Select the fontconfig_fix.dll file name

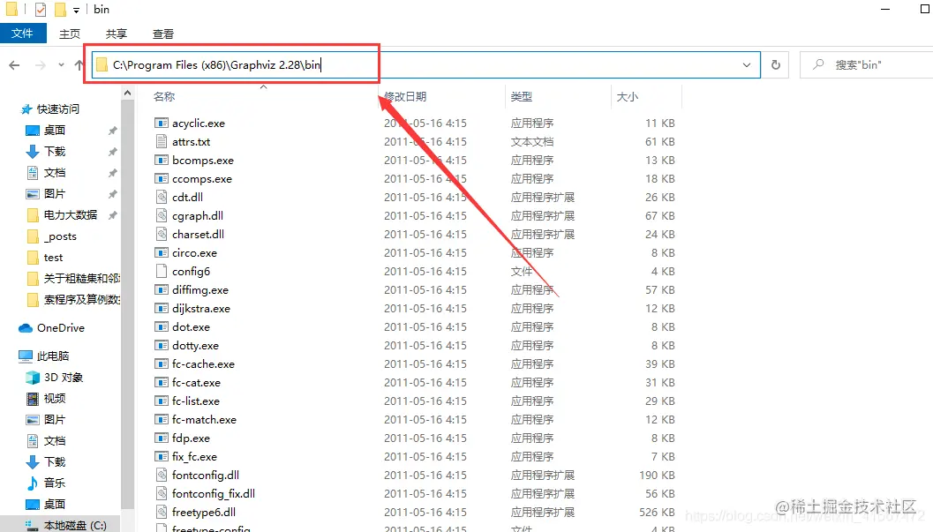click(214, 493)
